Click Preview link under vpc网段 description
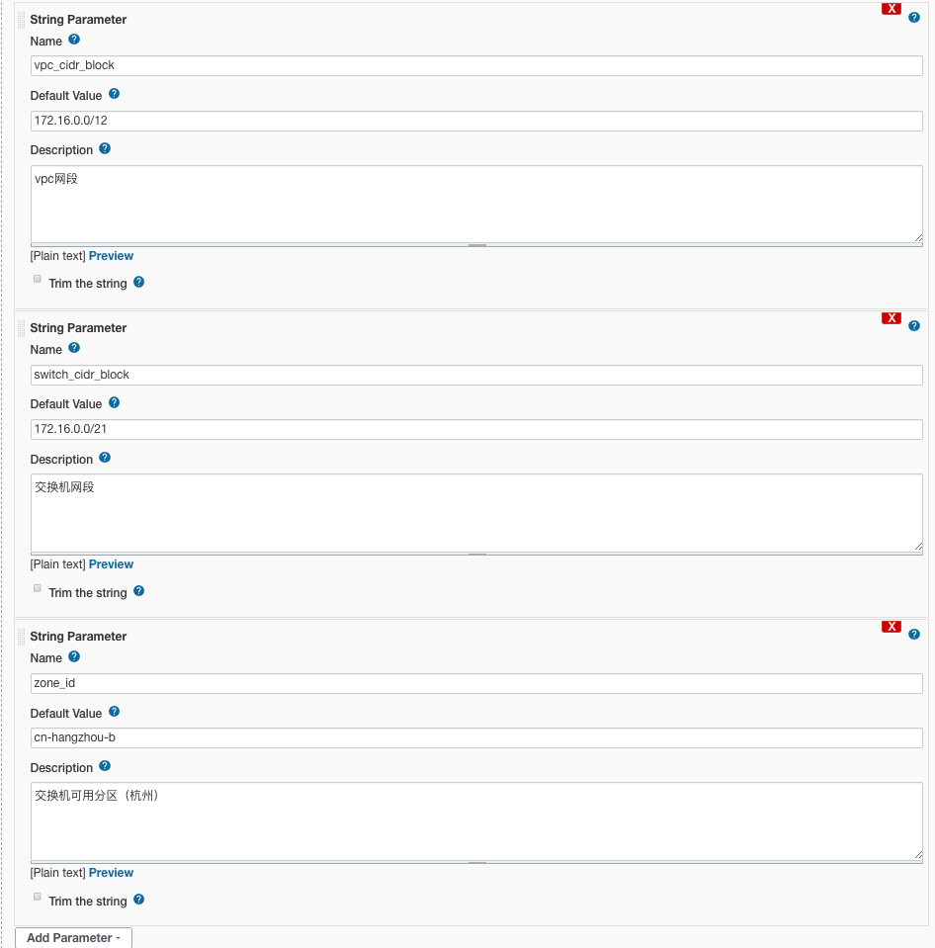Viewport: 935px width, 948px height. coord(111,256)
